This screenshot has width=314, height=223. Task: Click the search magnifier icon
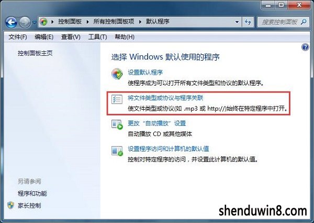pos(304,21)
